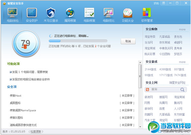
Task: Click the Sogou S search engine icon
Action: pyautogui.click(x=147, y=90)
